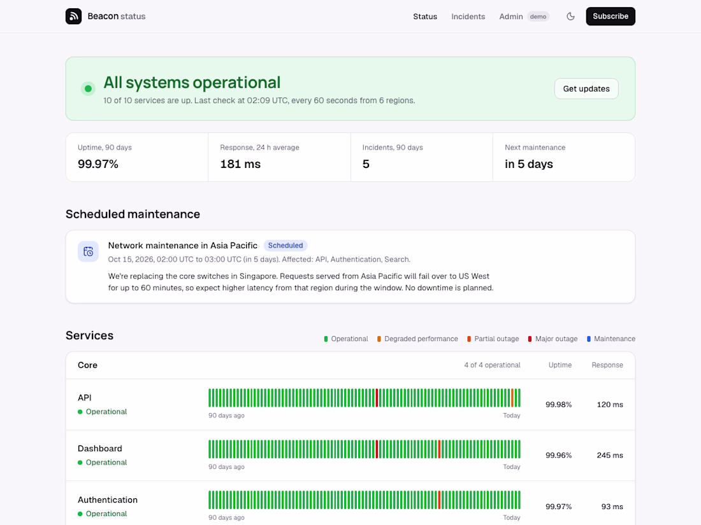Viewport: 701px width, 525px height.
Task: Click Authentication uptime 99.97%
Action: pos(558,507)
